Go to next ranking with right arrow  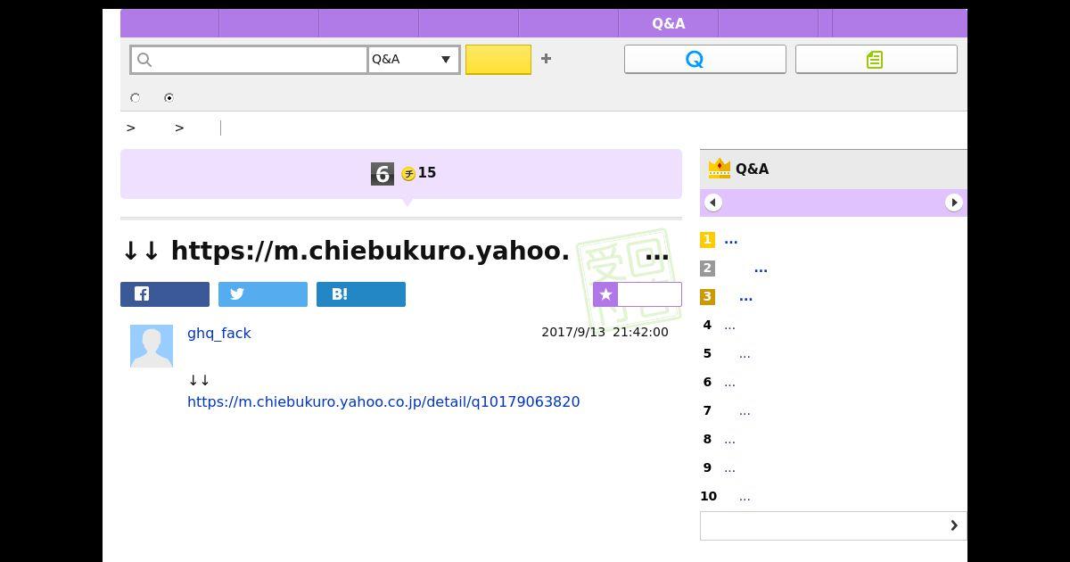pyautogui.click(x=954, y=202)
